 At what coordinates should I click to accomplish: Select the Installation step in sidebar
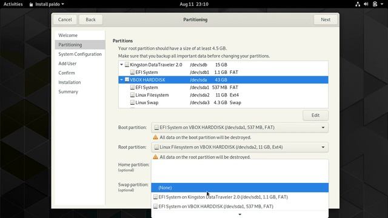point(80,82)
